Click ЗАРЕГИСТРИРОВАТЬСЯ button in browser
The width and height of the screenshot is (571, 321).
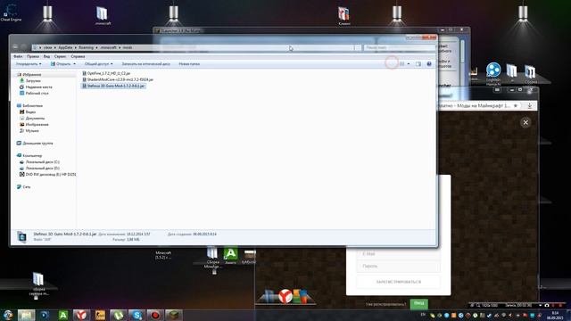point(398,282)
